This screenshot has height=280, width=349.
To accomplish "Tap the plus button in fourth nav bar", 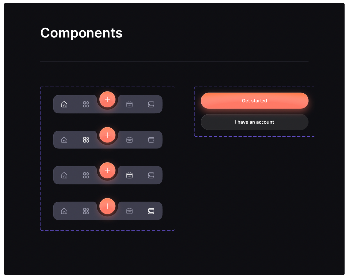I will point(107,206).
